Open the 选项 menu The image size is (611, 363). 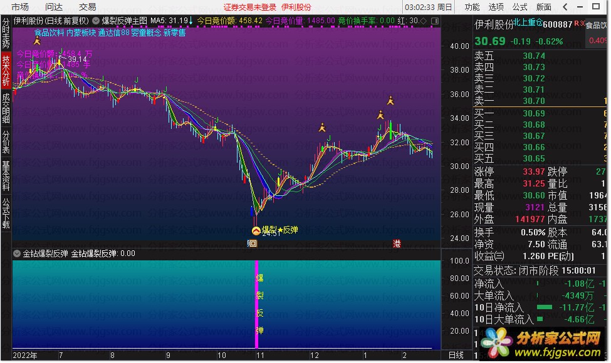[496, 7]
